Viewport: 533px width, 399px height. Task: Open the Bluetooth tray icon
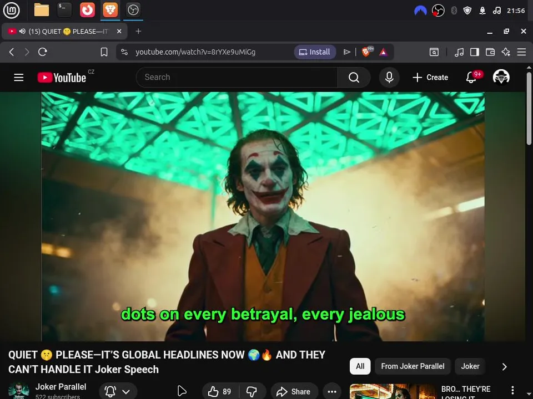[454, 11]
